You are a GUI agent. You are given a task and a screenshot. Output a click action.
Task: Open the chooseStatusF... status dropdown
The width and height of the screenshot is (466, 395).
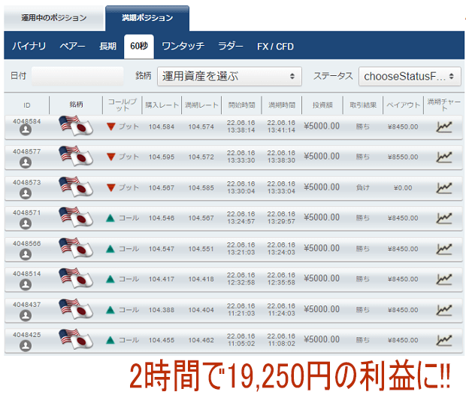(x=410, y=77)
